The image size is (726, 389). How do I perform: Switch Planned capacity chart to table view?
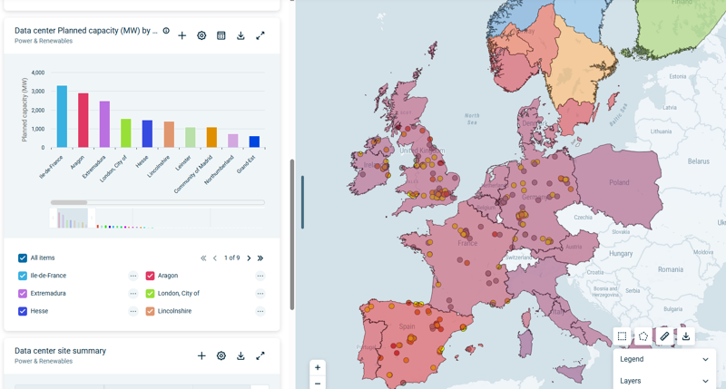click(x=221, y=35)
